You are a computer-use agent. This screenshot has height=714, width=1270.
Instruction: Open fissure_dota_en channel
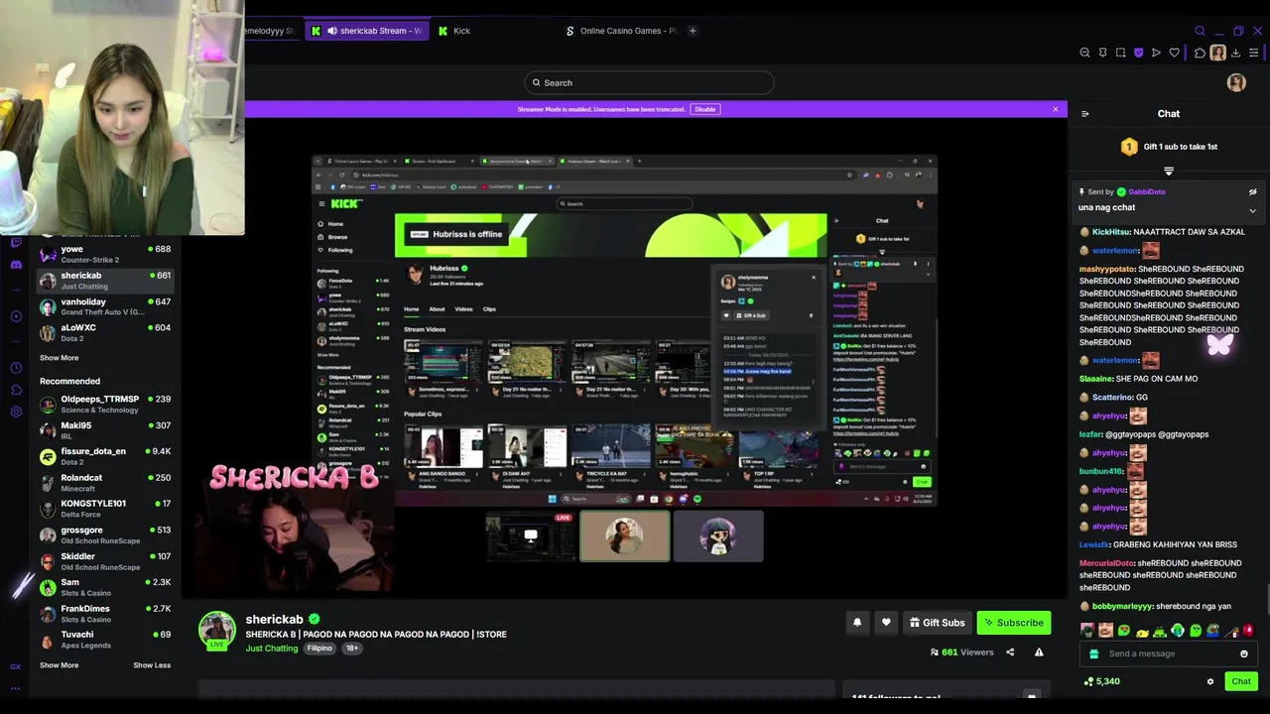coord(105,456)
